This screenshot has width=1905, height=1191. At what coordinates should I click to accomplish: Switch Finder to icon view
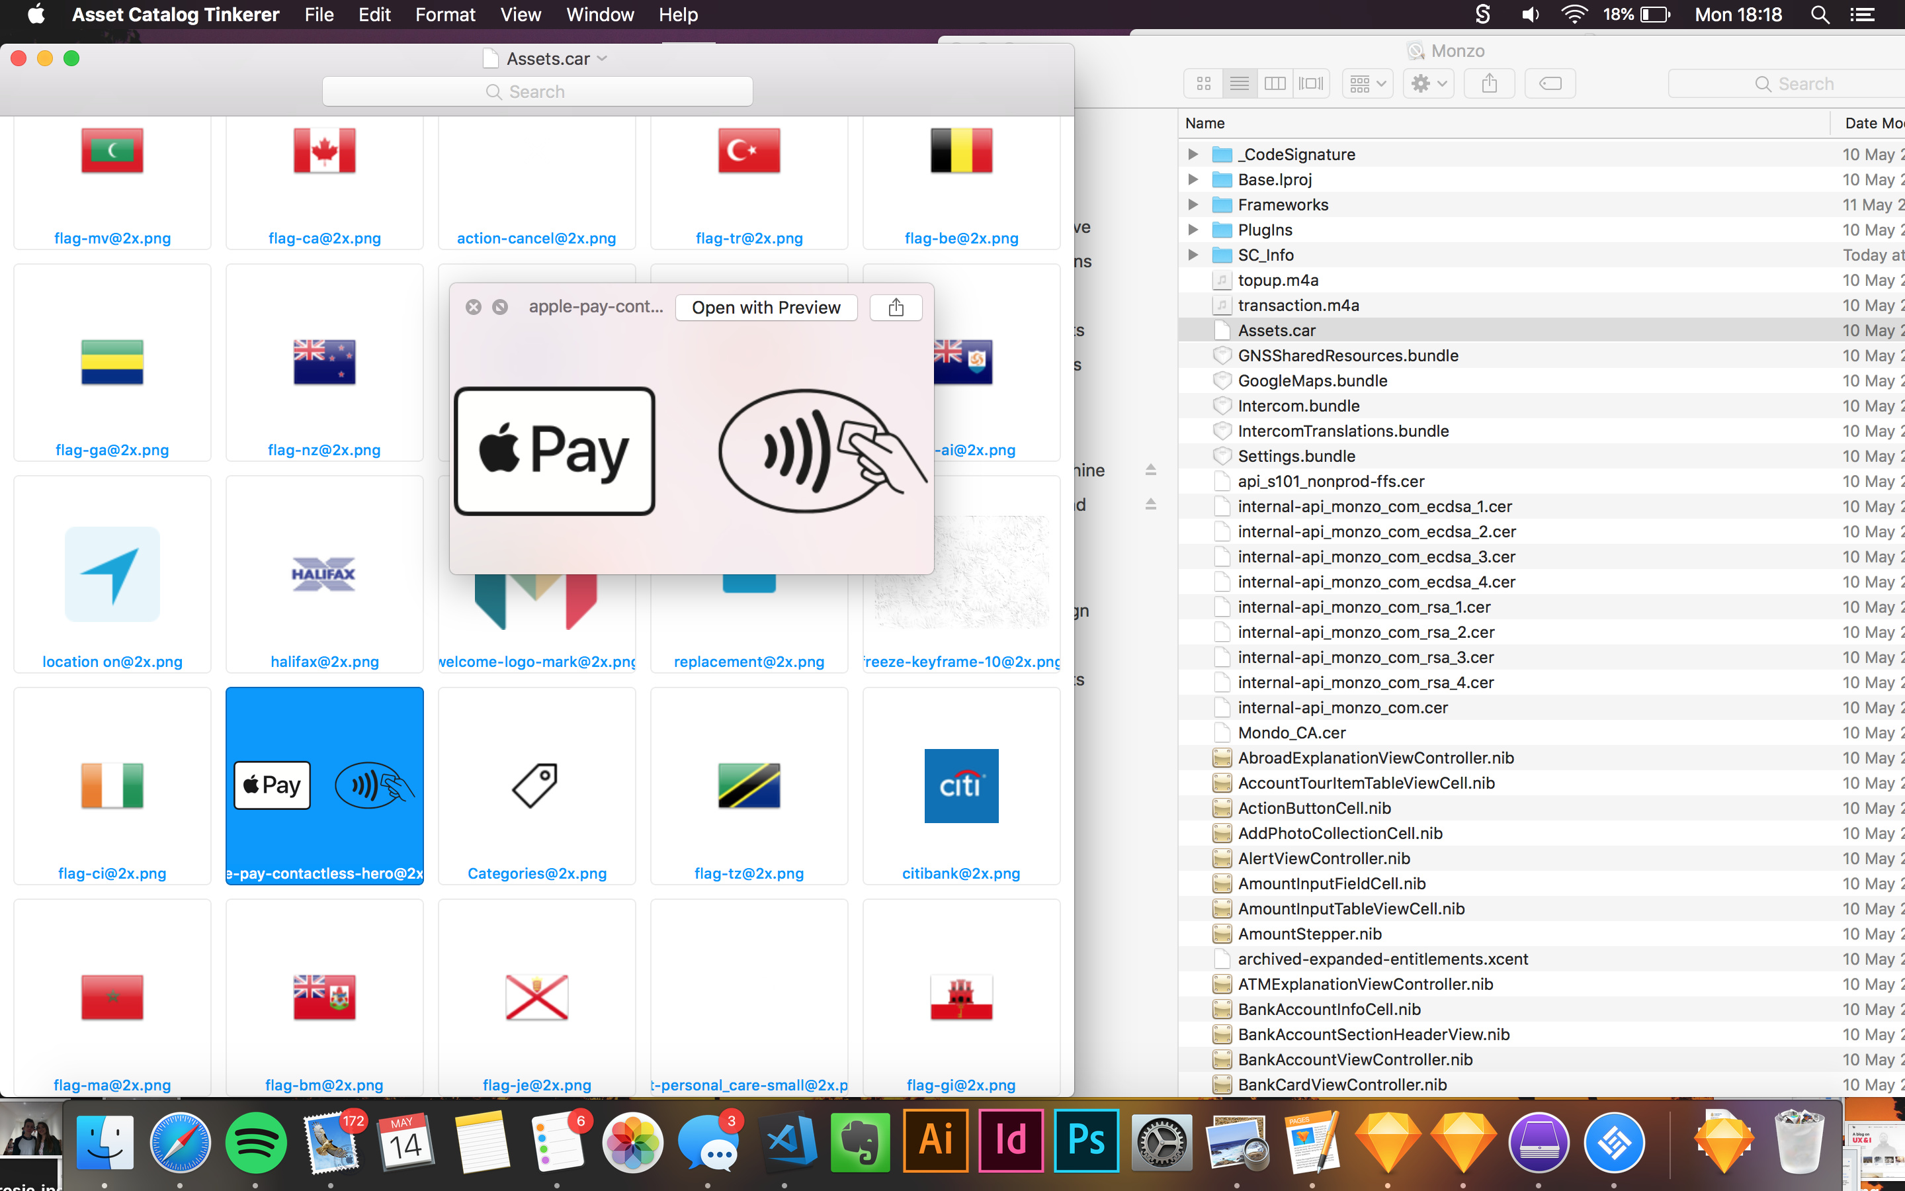[1204, 83]
